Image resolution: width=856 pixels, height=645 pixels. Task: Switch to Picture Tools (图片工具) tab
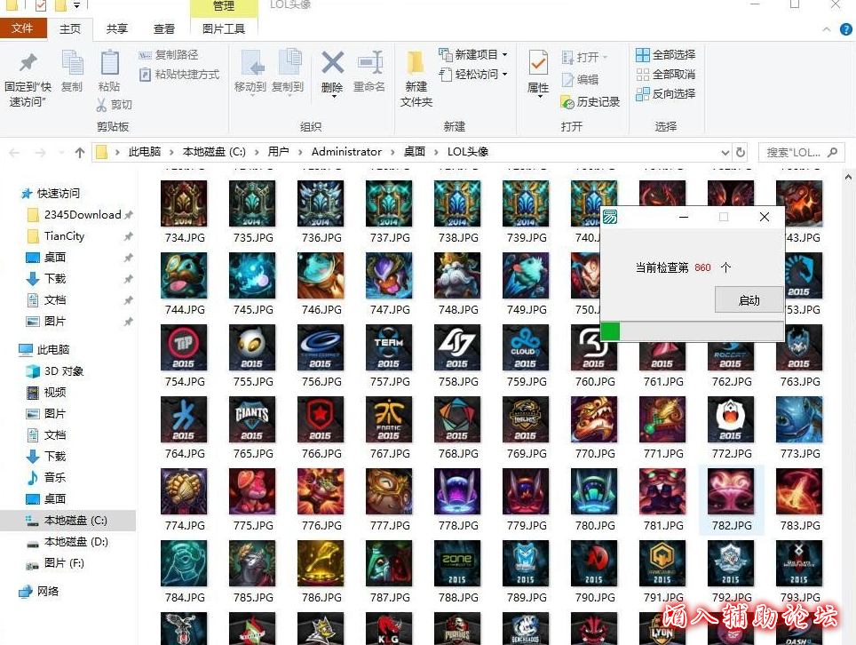pos(224,29)
